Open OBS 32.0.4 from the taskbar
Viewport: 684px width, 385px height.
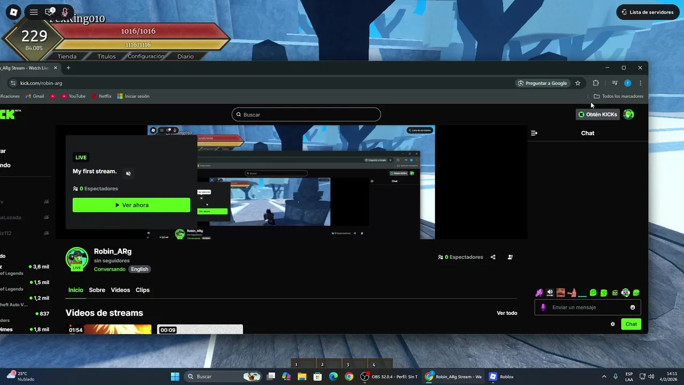point(390,376)
